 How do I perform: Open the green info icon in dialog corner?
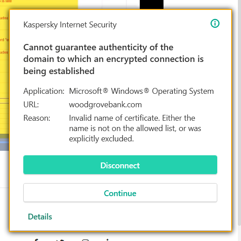[x=215, y=23]
